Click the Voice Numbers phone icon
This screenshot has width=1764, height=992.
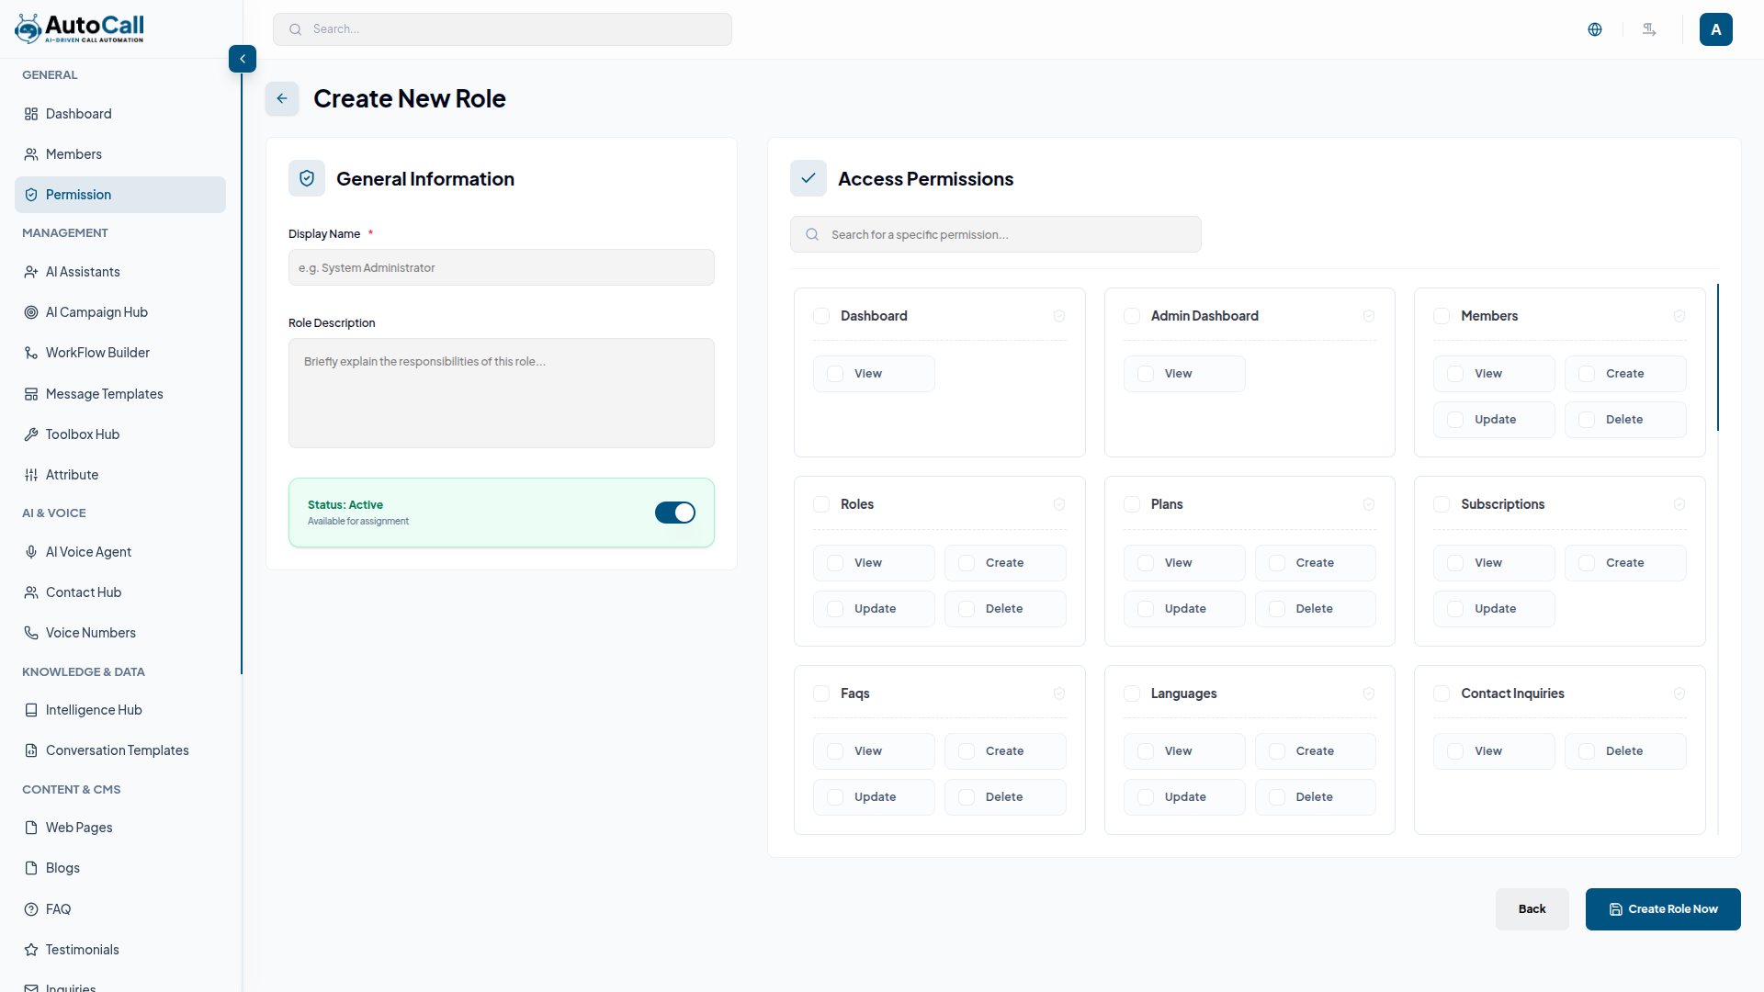[31, 633]
